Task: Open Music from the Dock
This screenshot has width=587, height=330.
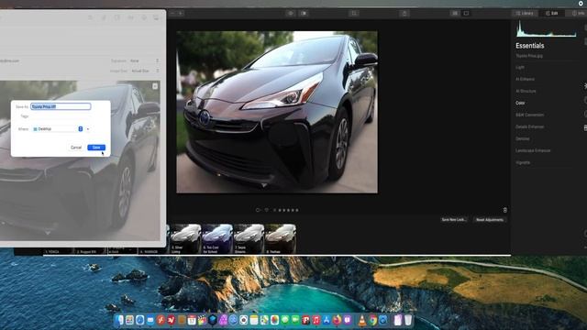Action: coord(316,320)
